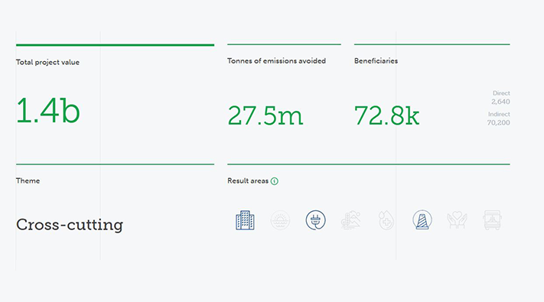Click the Theme heading
This screenshot has width=544, height=302.
(x=28, y=180)
